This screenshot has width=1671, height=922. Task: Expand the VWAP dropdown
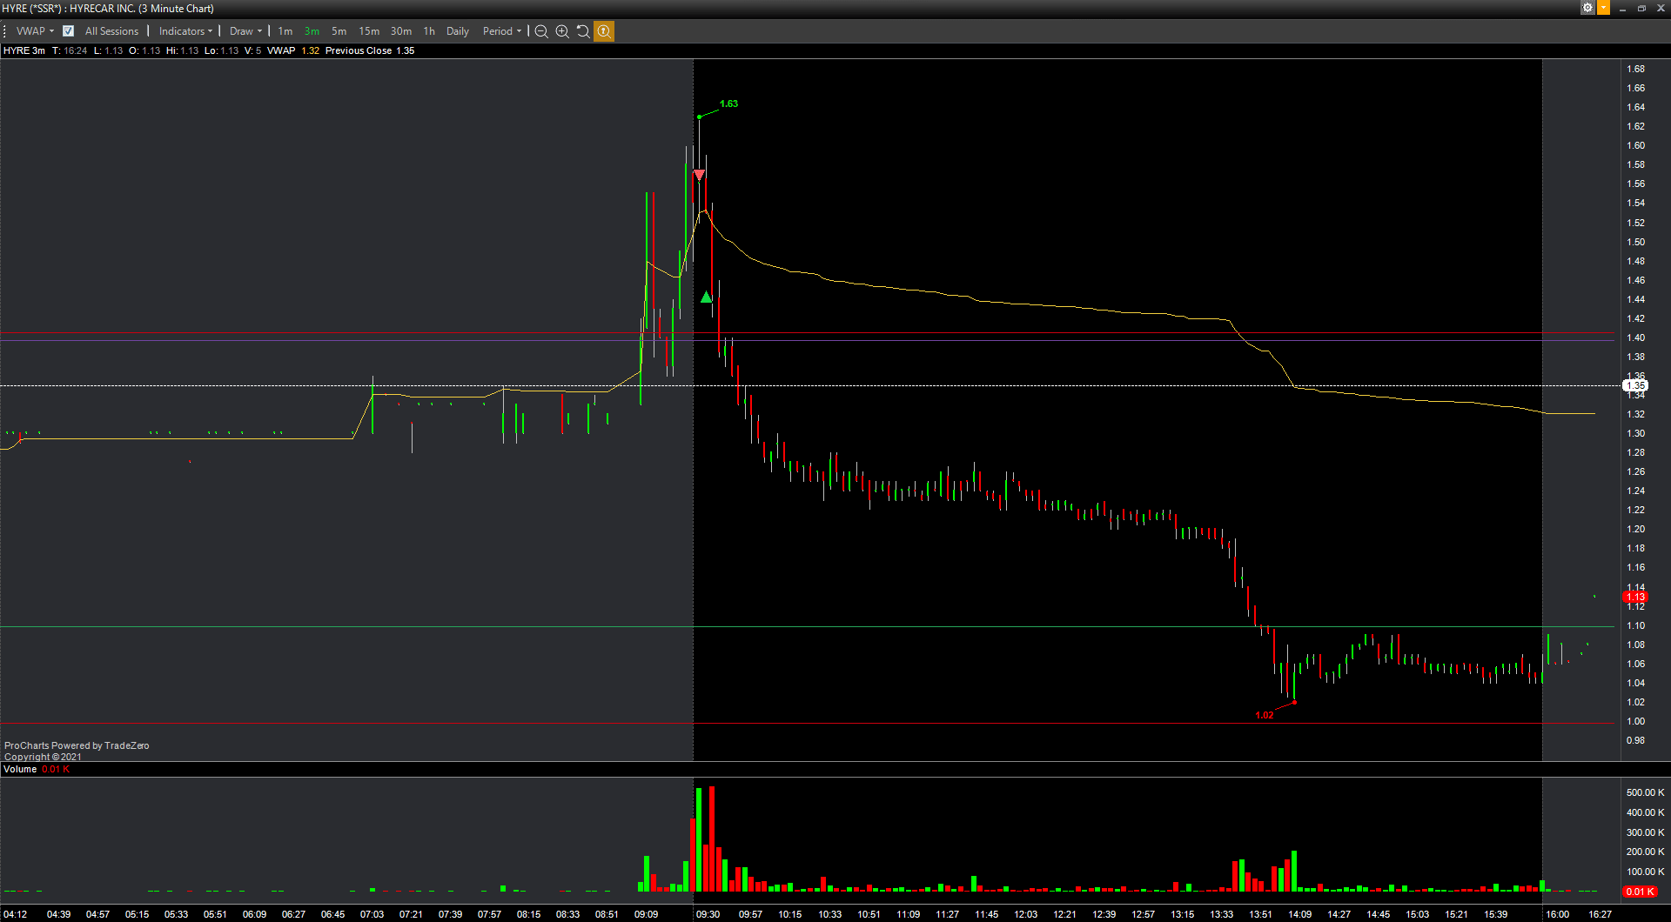click(35, 31)
